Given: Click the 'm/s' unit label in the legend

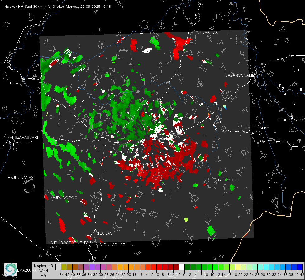Looking at the screenshot, I should point(43,276).
